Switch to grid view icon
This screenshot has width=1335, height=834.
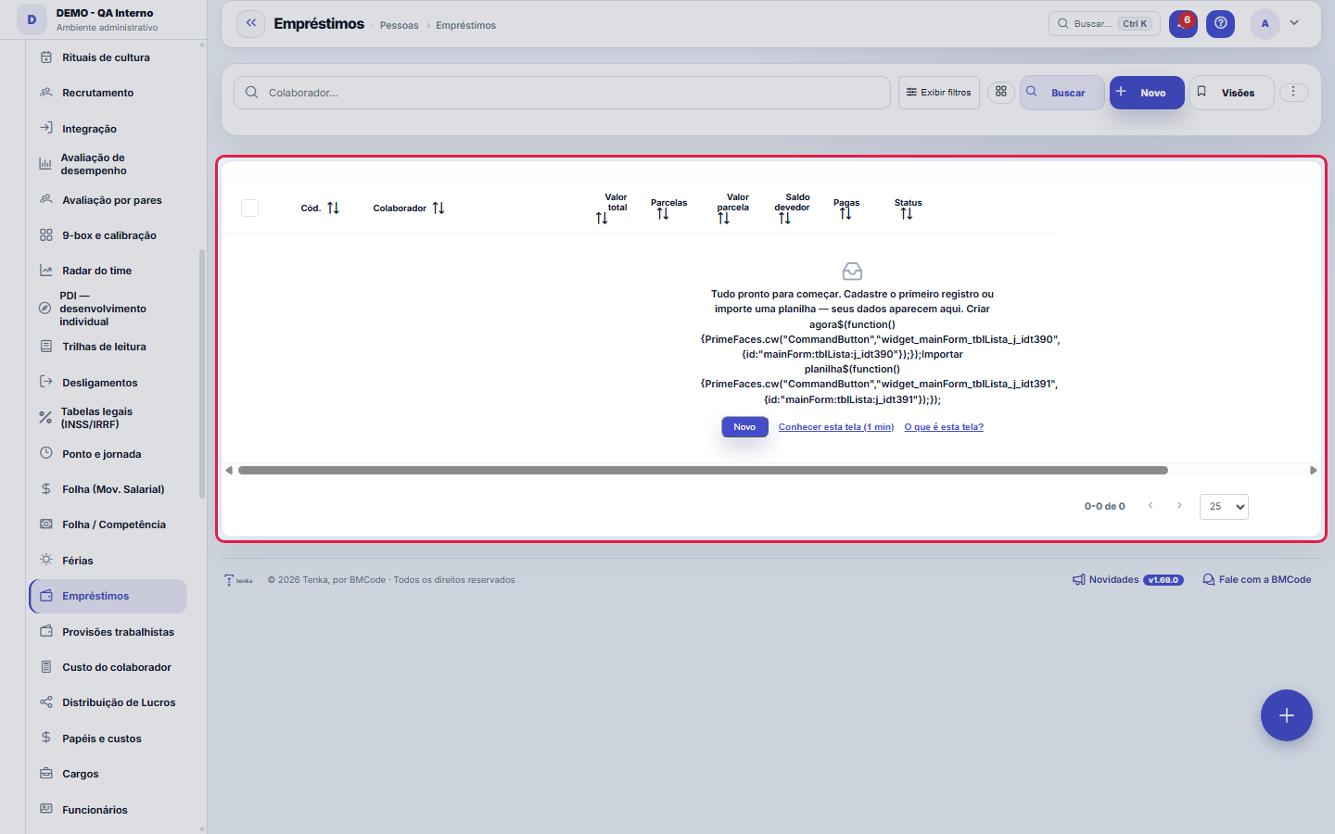tap(1001, 92)
